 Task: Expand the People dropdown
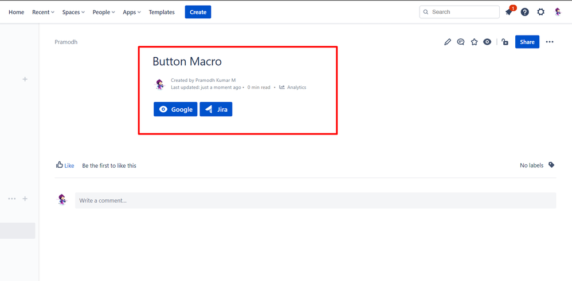pyautogui.click(x=104, y=12)
